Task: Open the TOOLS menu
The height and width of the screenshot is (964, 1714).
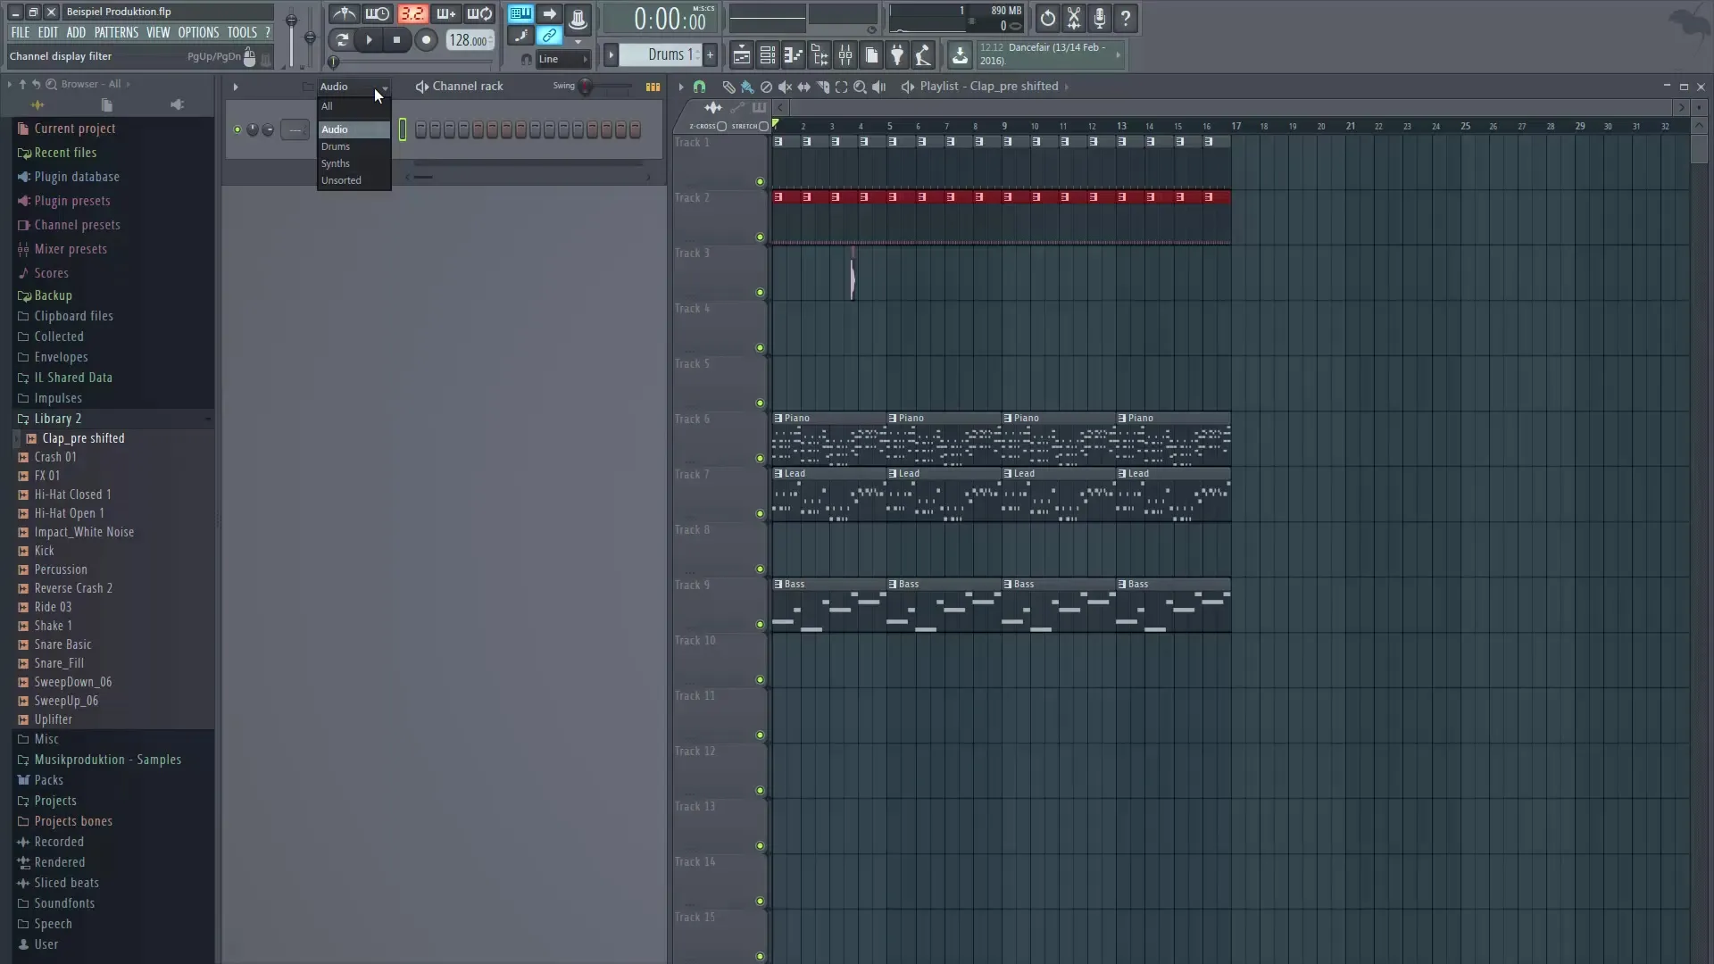Action: click(242, 32)
